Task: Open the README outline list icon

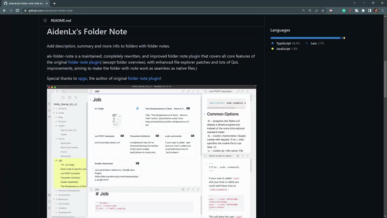Action: (x=45, y=21)
